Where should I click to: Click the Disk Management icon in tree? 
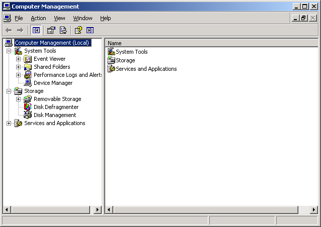(x=28, y=115)
